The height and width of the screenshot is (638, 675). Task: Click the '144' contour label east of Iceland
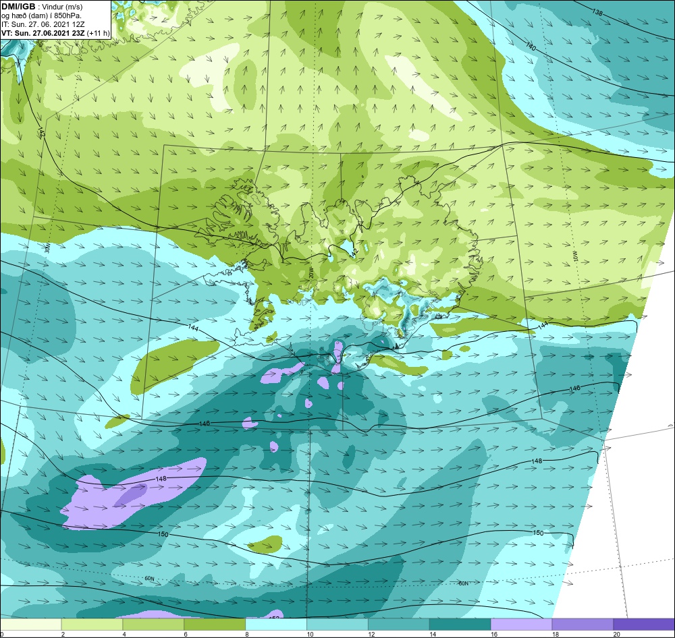point(543,325)
